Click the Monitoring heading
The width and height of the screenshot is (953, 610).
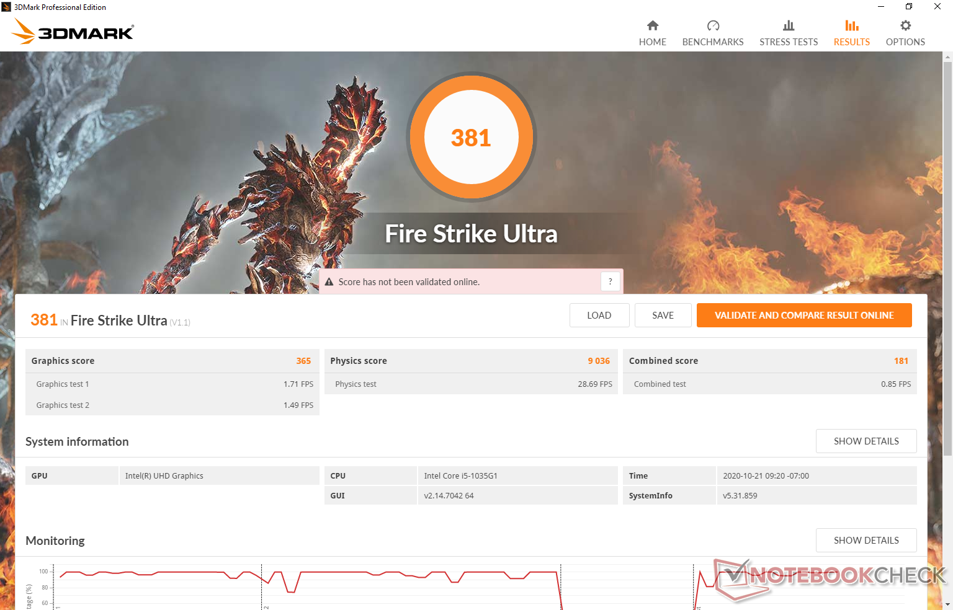(x=55, y=541)
